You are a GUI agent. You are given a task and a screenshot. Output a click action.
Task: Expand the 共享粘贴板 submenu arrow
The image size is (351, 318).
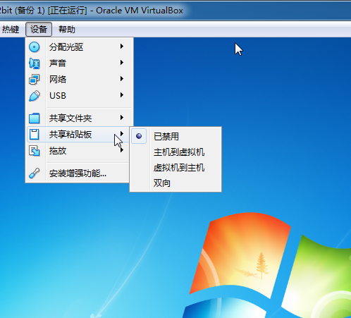(122, 134)
